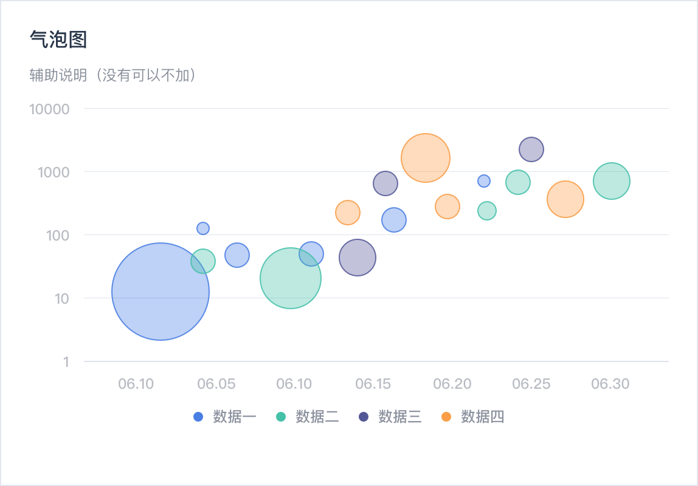
Task: Select the purple legend dot for 数据三
Action: (x=364, y=417)
